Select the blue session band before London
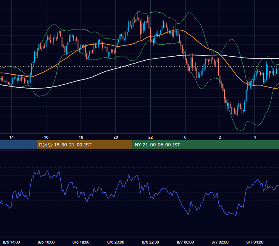 point(18,145)
